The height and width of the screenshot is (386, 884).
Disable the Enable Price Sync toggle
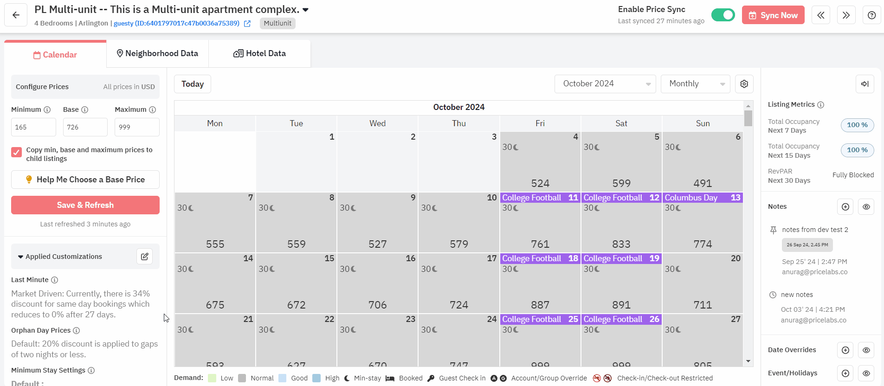pos(723,15)
